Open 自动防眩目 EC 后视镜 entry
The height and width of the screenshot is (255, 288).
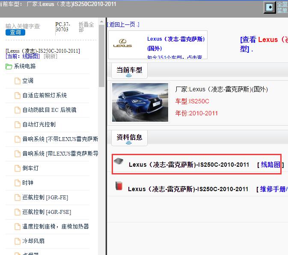pyautogui.click(x=49, y=110)
